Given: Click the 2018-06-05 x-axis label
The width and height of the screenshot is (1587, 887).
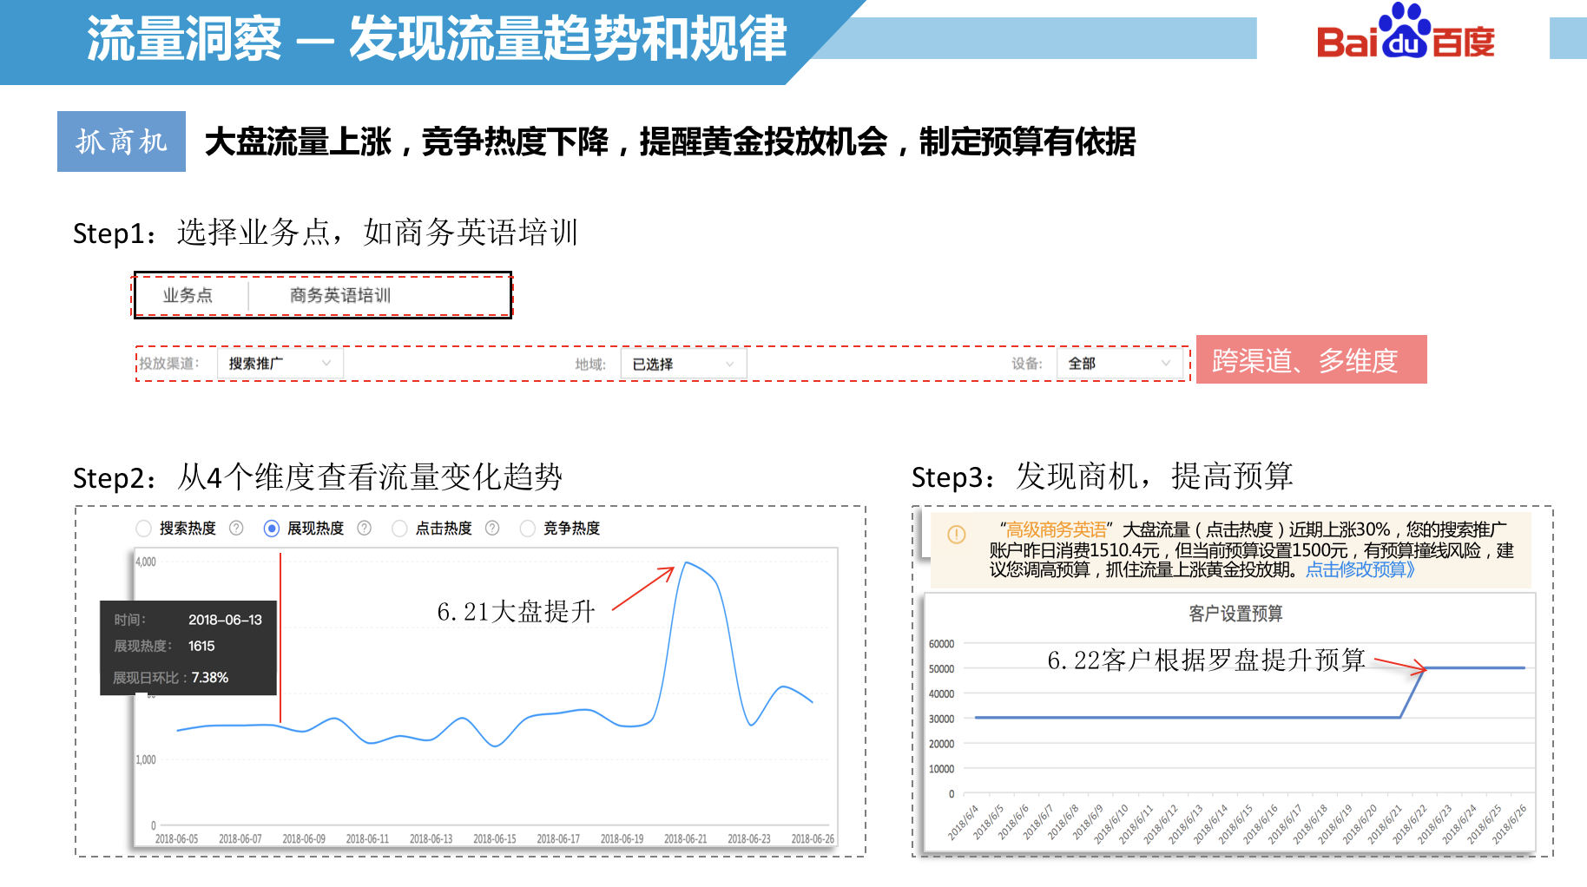Looking at the screenshot, I should [x=176, y=839].
